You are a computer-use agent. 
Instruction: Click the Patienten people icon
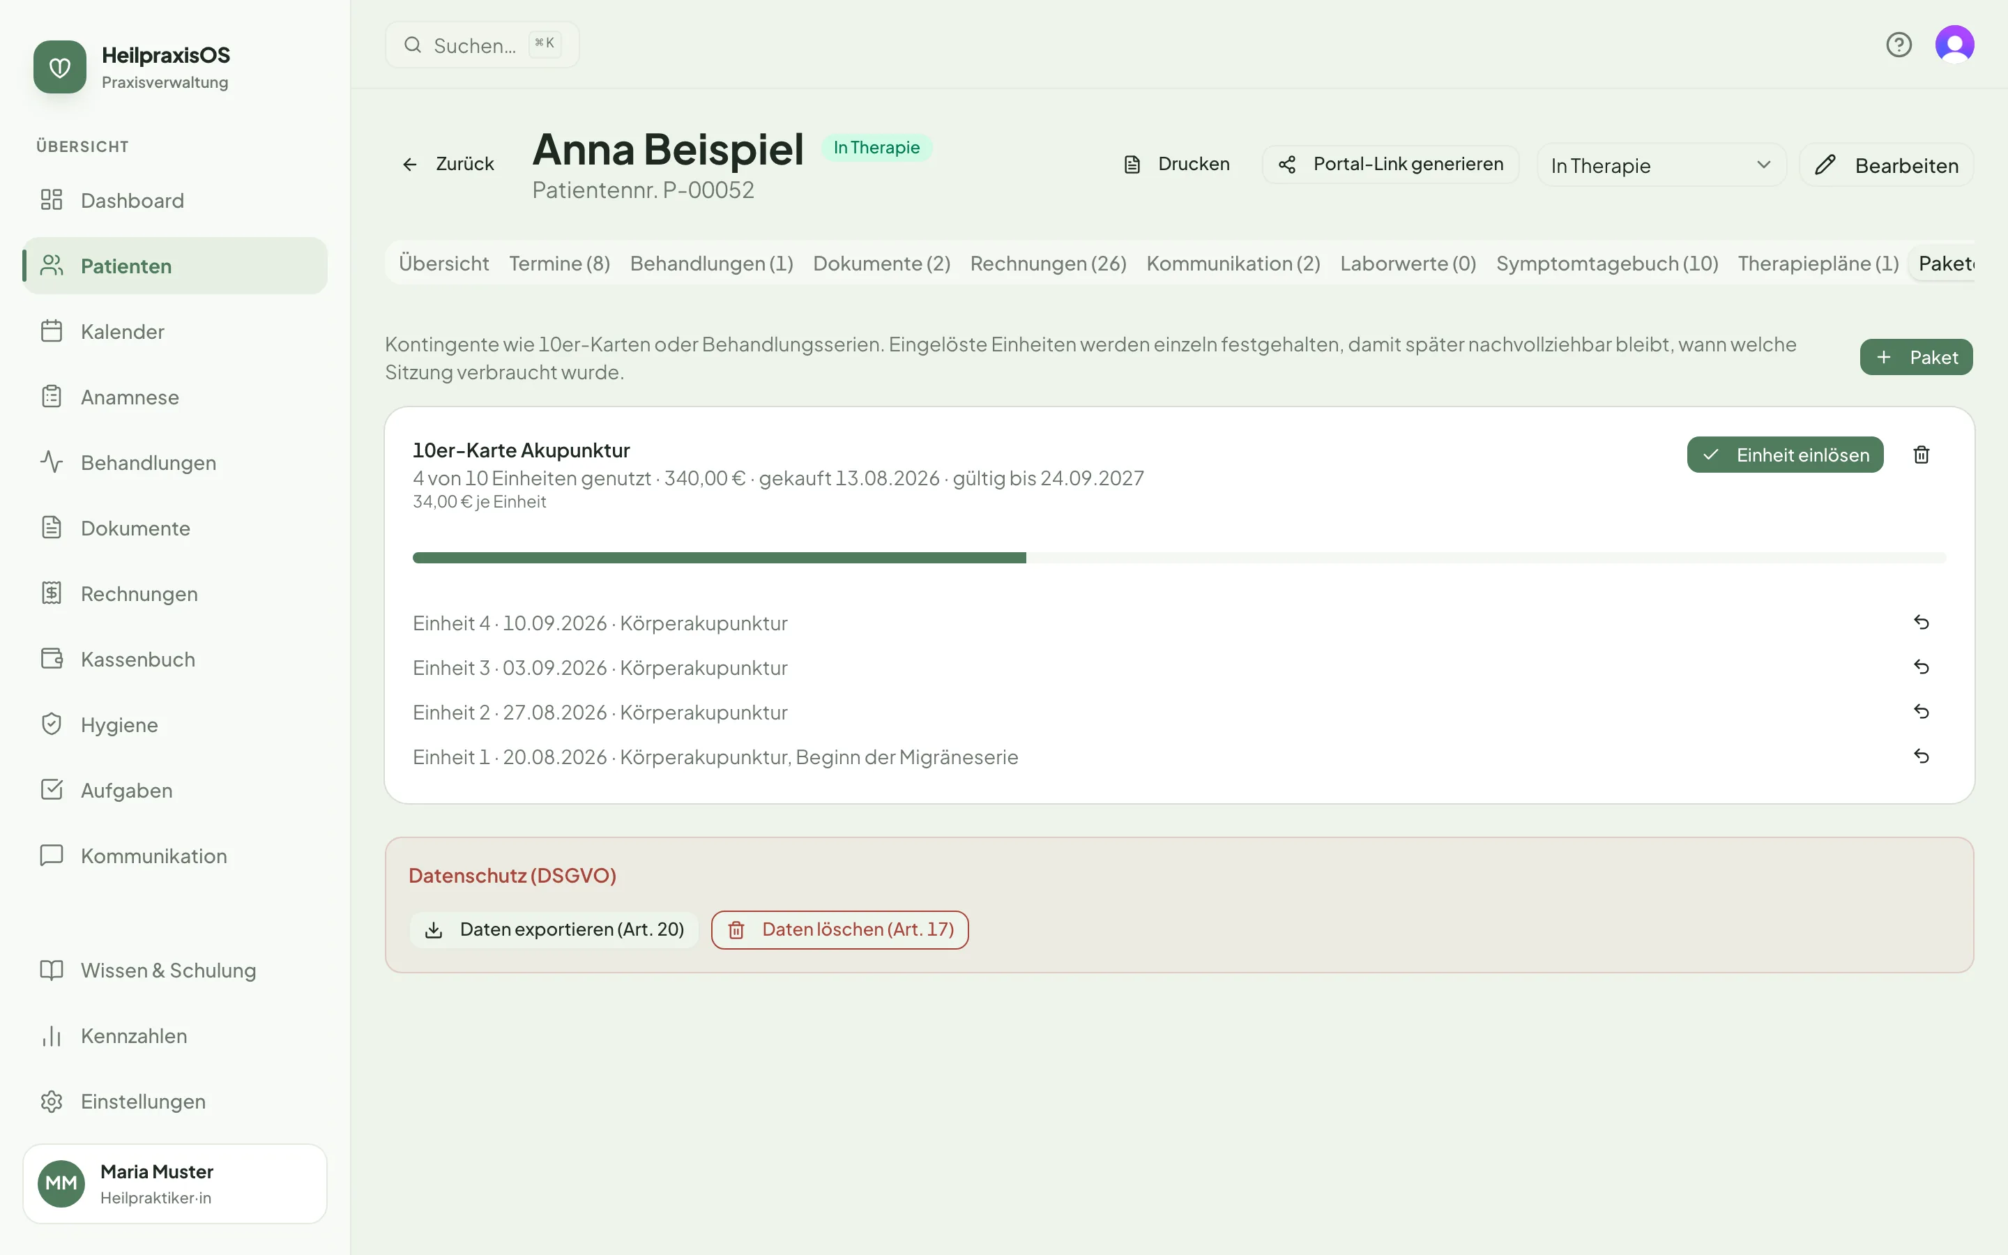(x=52, y=266)
